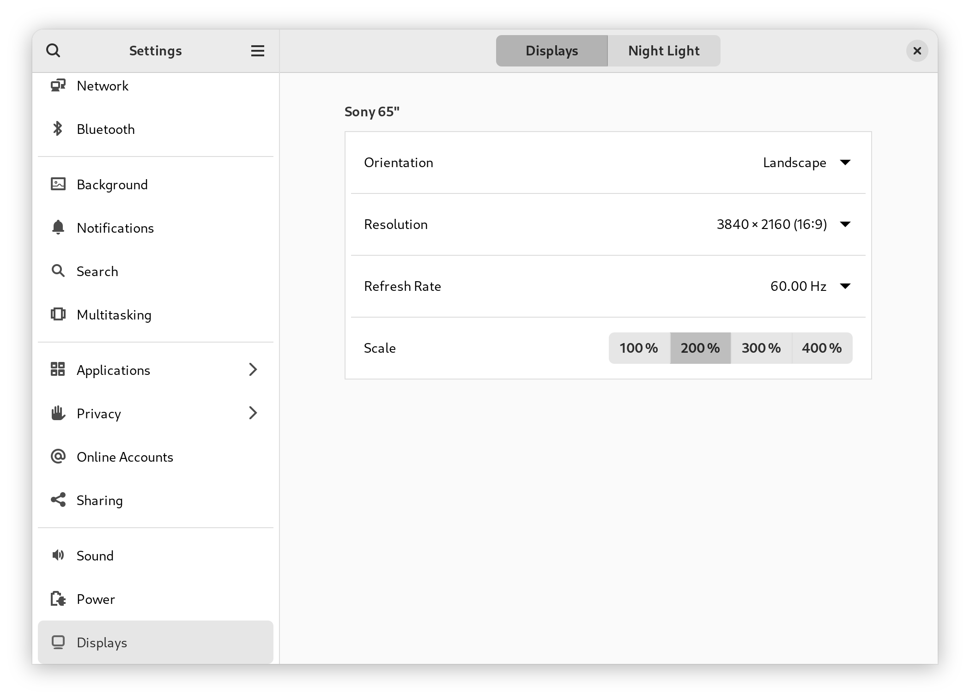Viewport: 970px width, 699px height.
Task: Open Online Accounts panel label
Action: click(125, 457)
